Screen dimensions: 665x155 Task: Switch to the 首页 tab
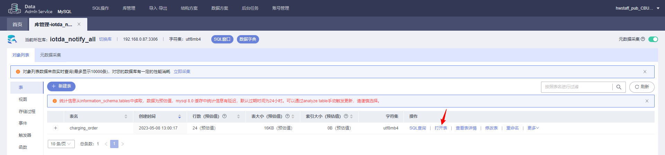click(x=17, y=24)
